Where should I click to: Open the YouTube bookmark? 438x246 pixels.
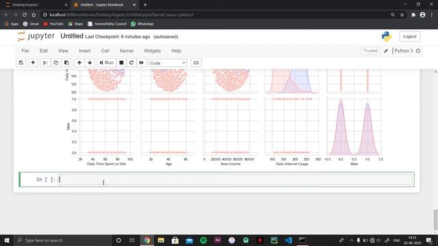53,24
